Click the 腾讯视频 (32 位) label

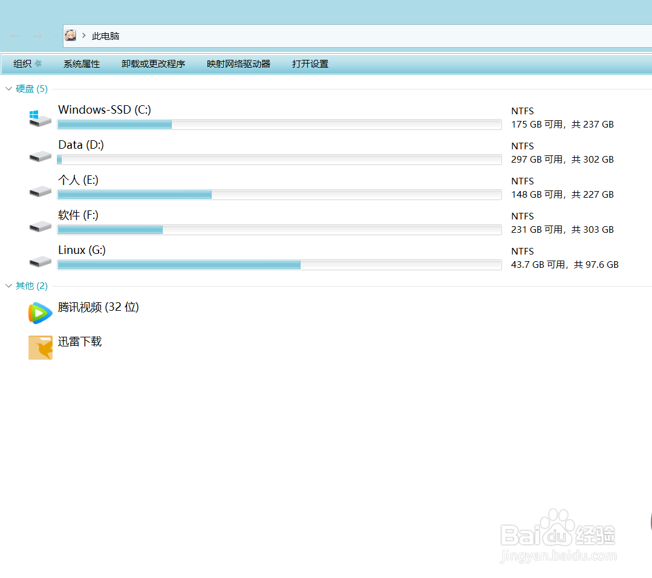[x=98, y=307]
